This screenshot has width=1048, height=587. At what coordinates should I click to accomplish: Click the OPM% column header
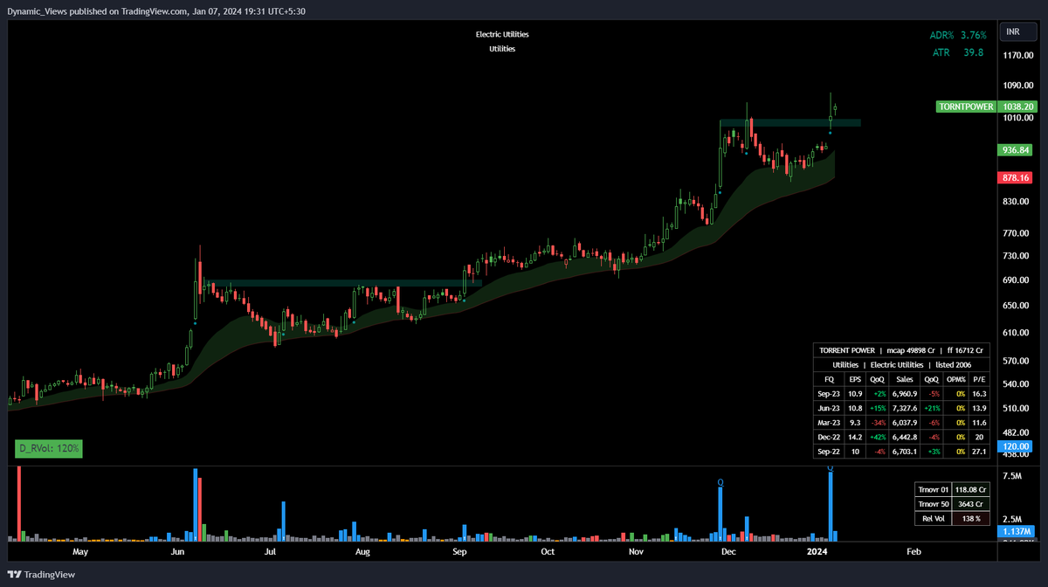click(955, 380)
